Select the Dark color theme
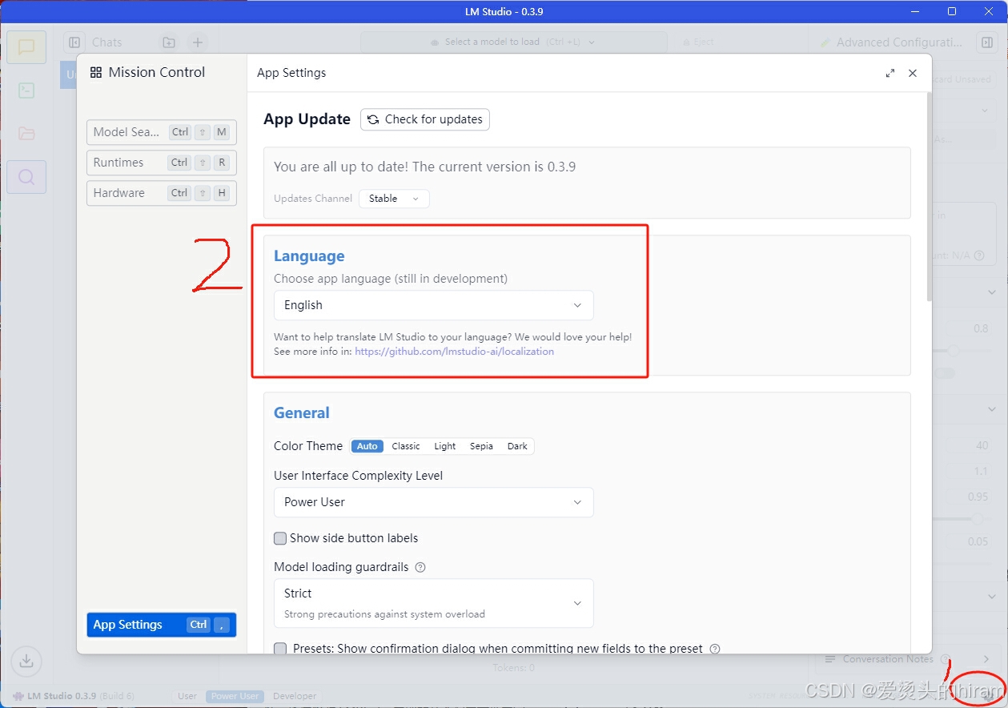 517,446
